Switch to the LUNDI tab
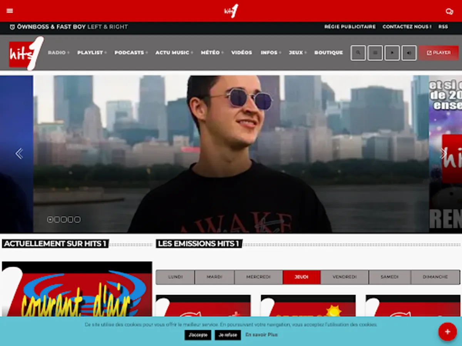 click(175, 277)
